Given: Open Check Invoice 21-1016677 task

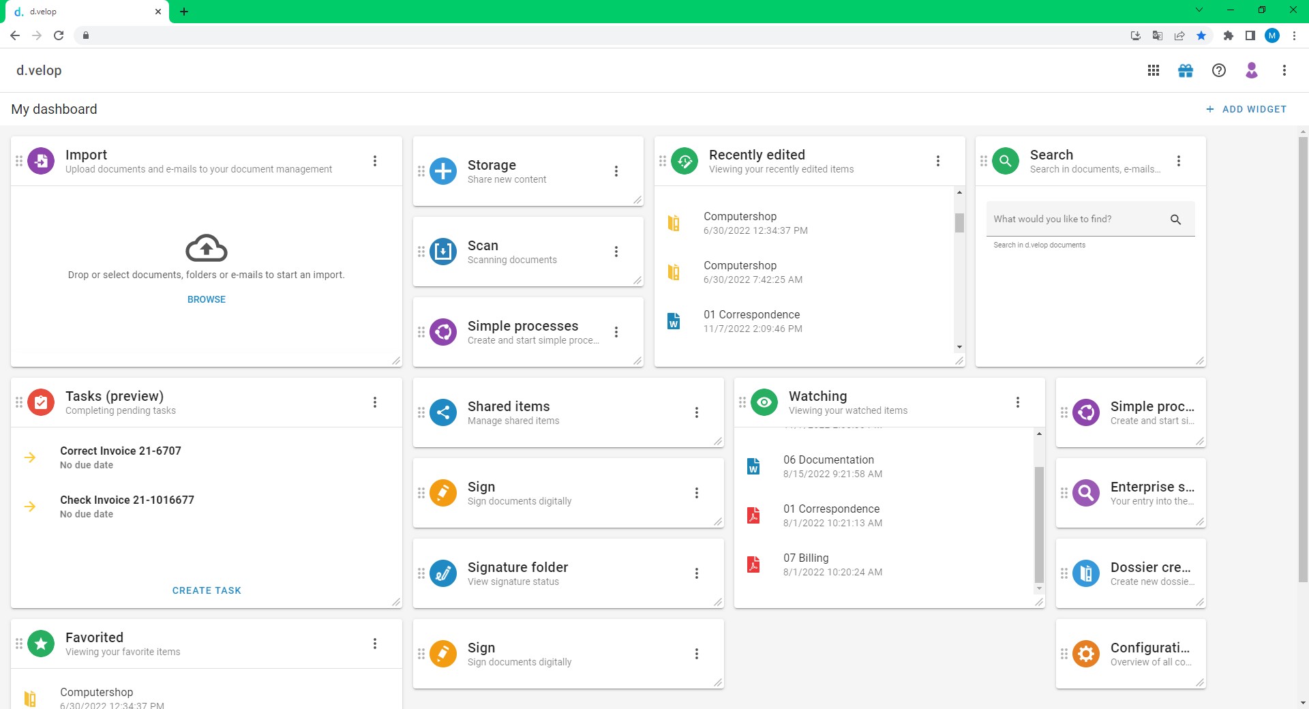Looking at the screenshot, I should [207, 507].
